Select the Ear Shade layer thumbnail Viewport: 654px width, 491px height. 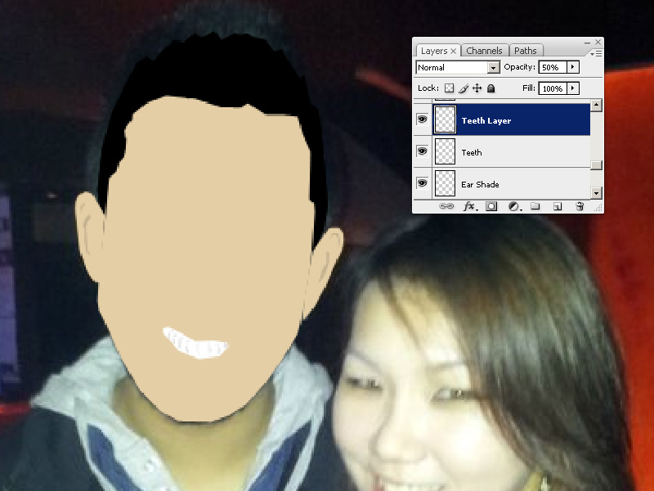(445, 182)
